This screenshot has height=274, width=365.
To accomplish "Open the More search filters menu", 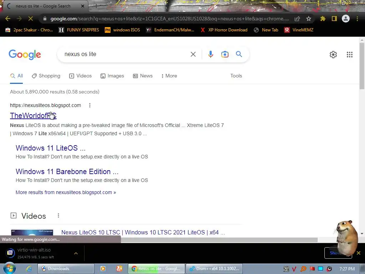I will [x=169, y=76].
